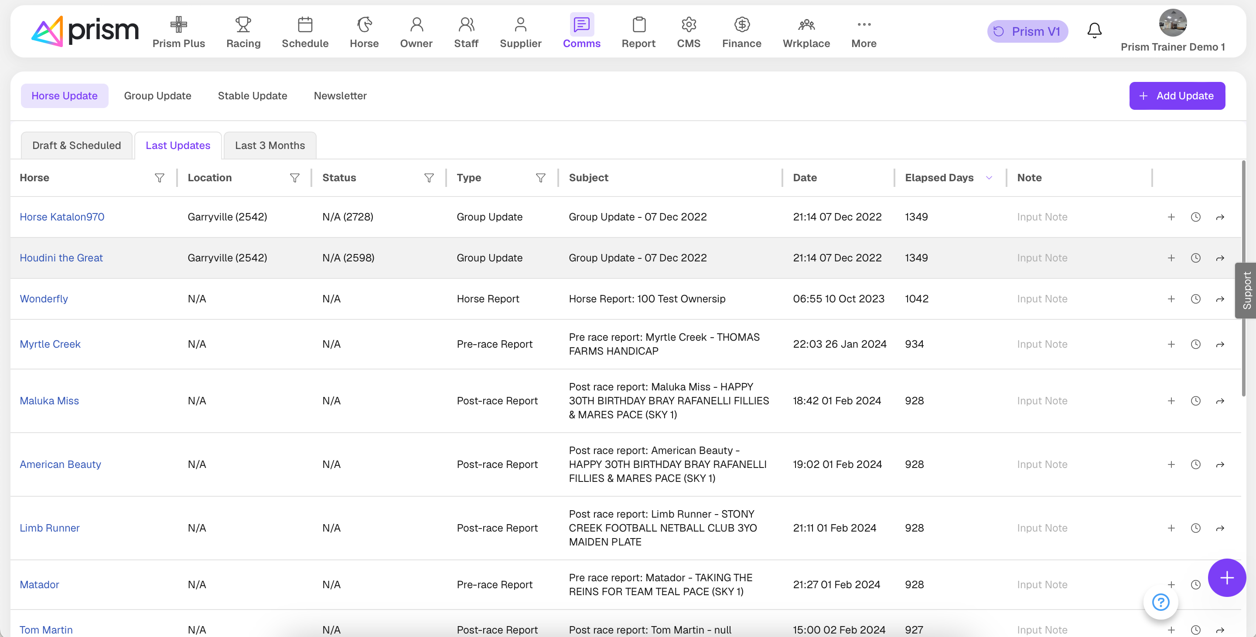
Task: Click the plus icon for Horse Katalon970
Action: [x=1171, y=217]
